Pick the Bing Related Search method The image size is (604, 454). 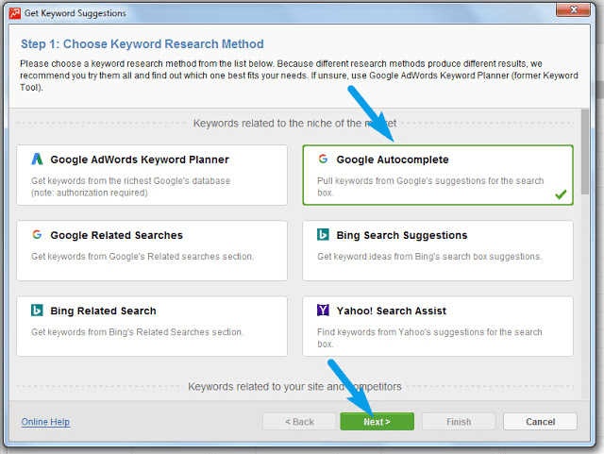pyautogui.click(x=152, y=326)
